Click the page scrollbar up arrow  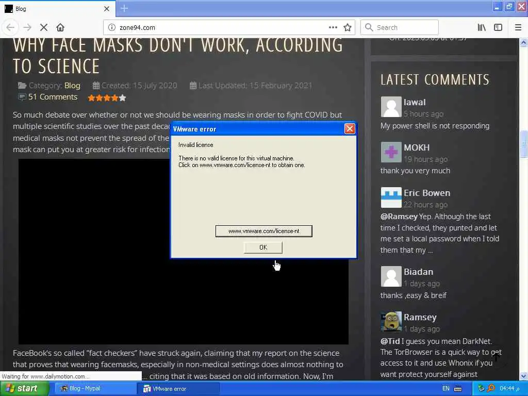click(523, 42)
